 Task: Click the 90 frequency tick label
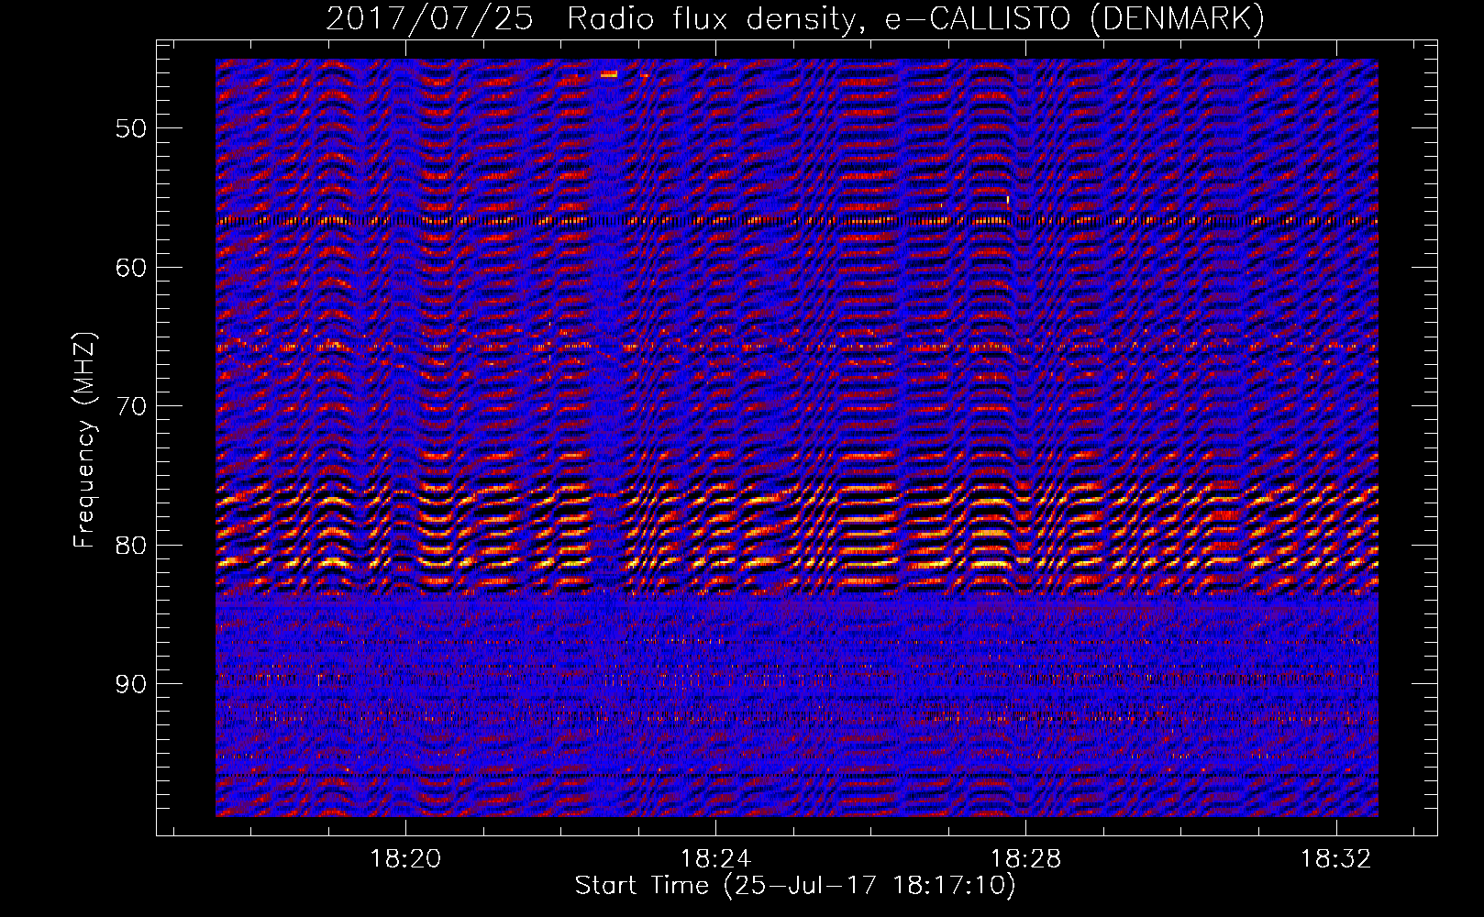pyautogui.click(x=131, y=684)
